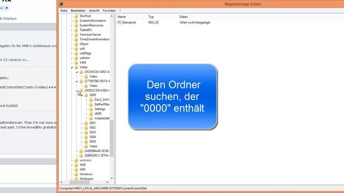Expand the {DEB039CC-B704 key
Image resolution: width=344 pixels, height=193 pixels.
click(76, 155)
